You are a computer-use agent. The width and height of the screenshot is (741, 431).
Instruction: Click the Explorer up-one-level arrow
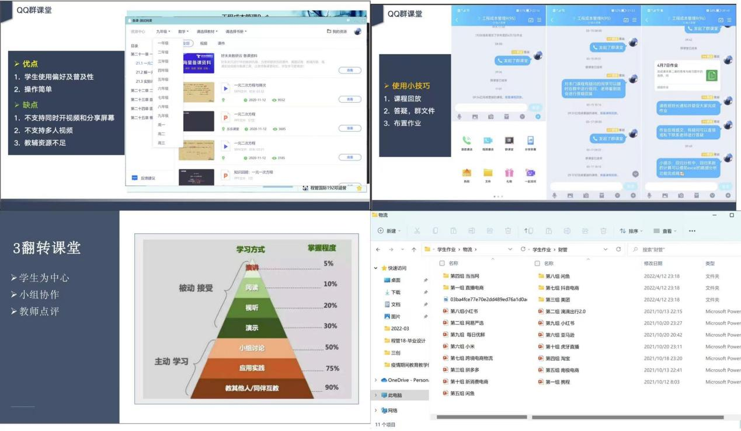tap(414, 250)
